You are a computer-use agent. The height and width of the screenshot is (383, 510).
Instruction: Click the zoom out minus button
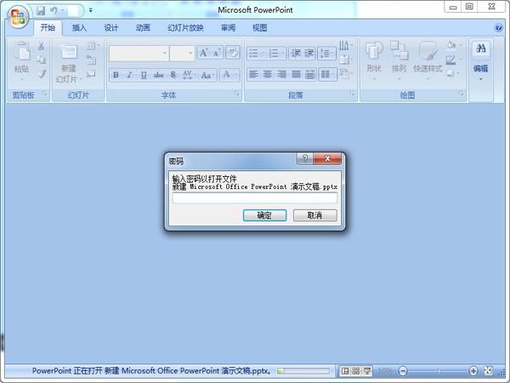(403, 371)
